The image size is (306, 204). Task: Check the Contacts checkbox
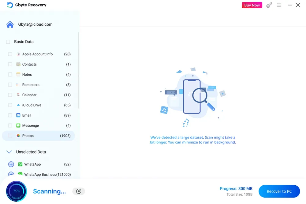pyautogui.click(x=10, y=64)
